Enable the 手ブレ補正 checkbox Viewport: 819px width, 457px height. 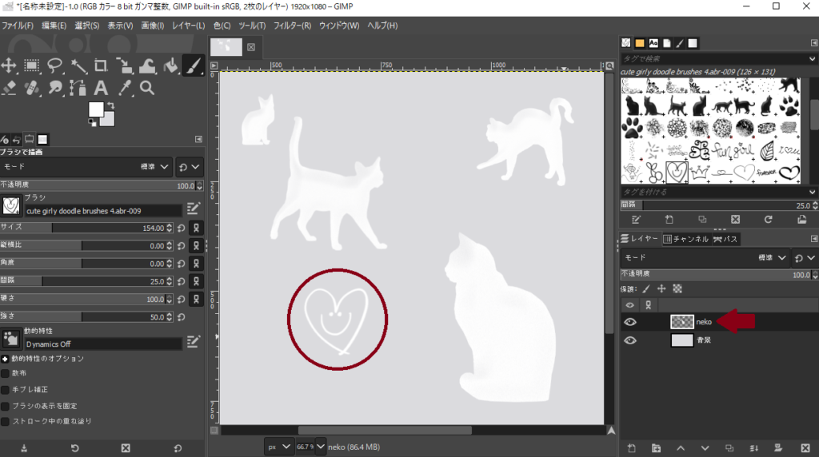(6, 389)
